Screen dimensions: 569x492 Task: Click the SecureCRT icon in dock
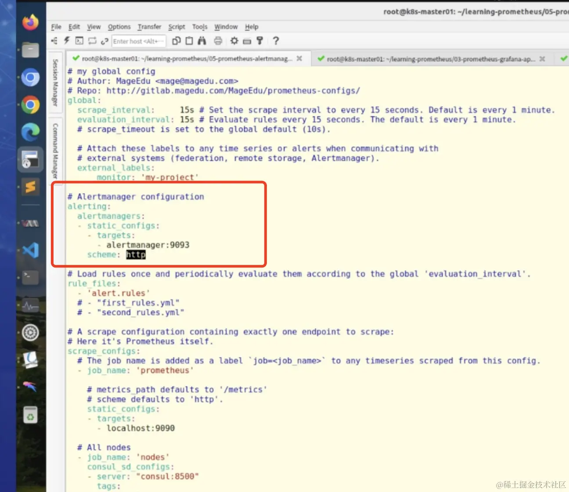coord(30,159)
